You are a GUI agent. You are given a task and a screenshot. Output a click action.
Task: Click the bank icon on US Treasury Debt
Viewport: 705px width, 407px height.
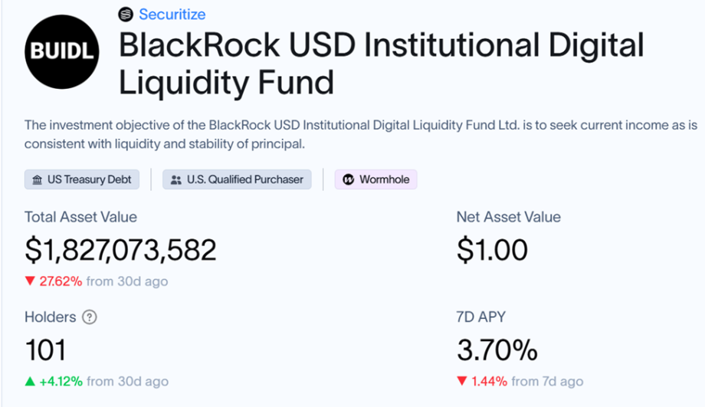[x=37, y=180]
